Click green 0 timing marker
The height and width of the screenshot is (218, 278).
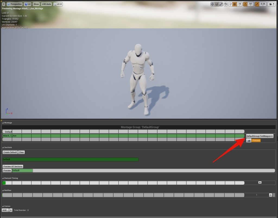pos(4,183)
